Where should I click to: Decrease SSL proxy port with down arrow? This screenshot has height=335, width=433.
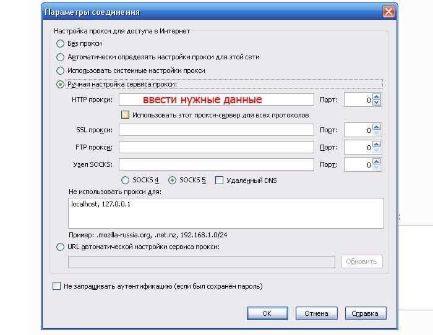pyautogui.click(x=377, y=133)
